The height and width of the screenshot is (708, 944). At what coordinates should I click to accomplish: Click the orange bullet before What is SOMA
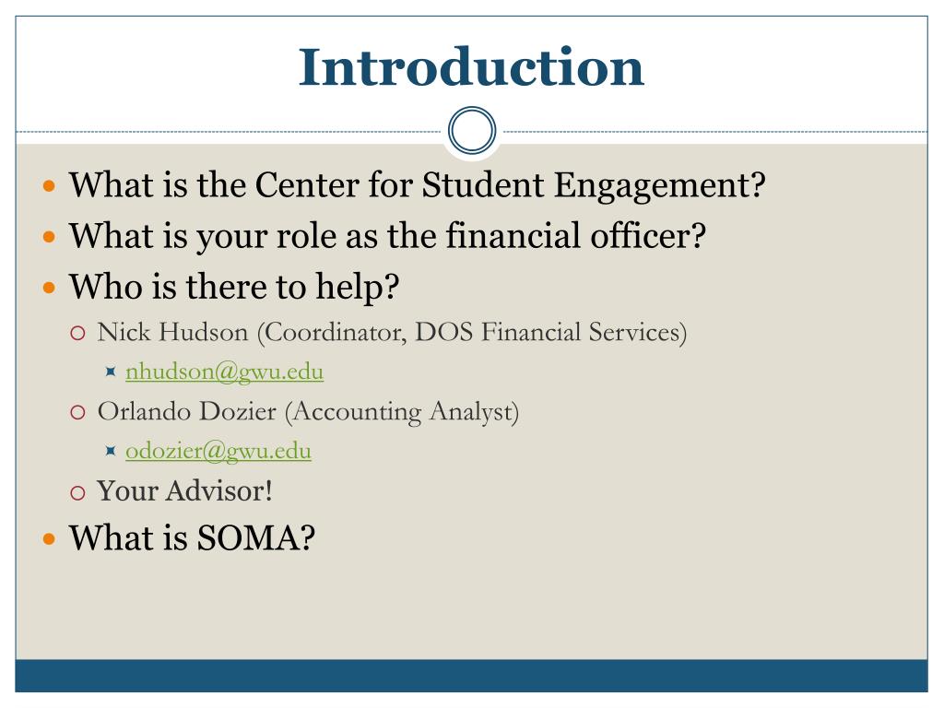pos(50,538)
